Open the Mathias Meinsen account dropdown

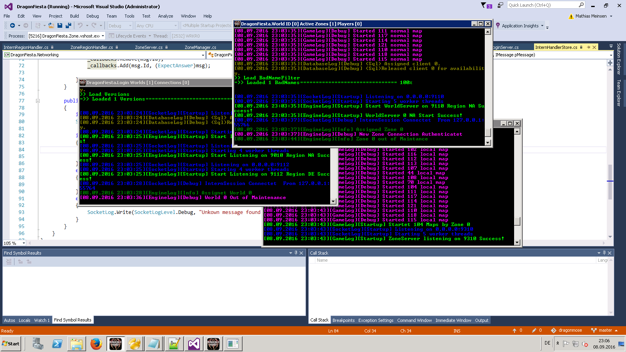coord(611,16)
